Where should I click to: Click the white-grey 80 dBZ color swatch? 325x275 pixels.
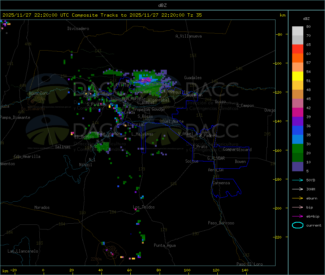(x=298, y=31)
